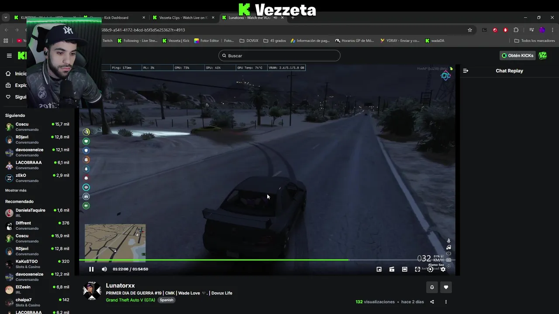Mute the video volume speaker icon
This screenshot has width=559, height=314.
coord(104,269)
